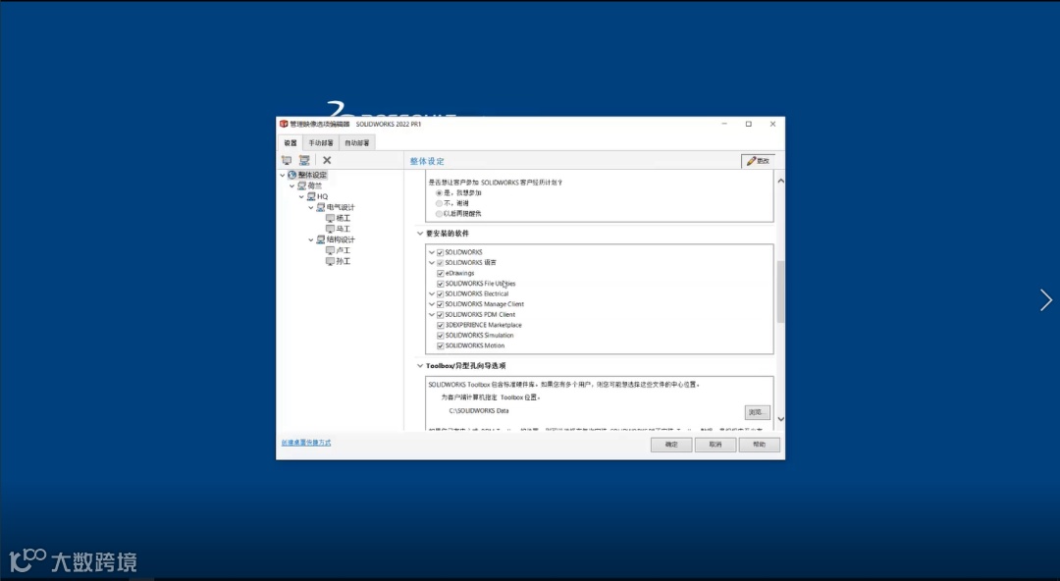The image size is (1060, 581).
Task: Select the computer icon beside 杨工
Action: (330, 218)
